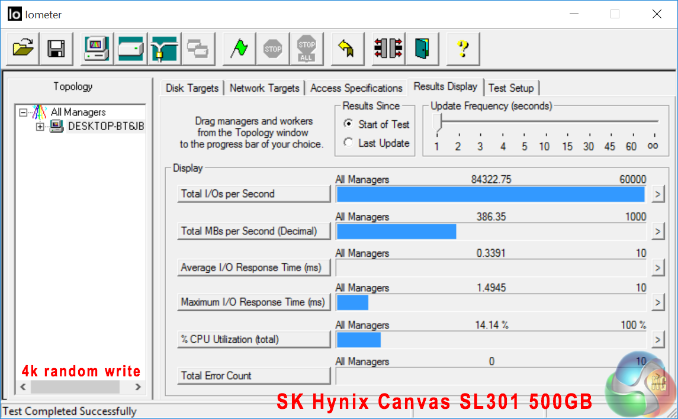Save the test configuration with floppy icon
This screenshot has width=678, height=419.
pyautogui.click(x=57, y=49)
